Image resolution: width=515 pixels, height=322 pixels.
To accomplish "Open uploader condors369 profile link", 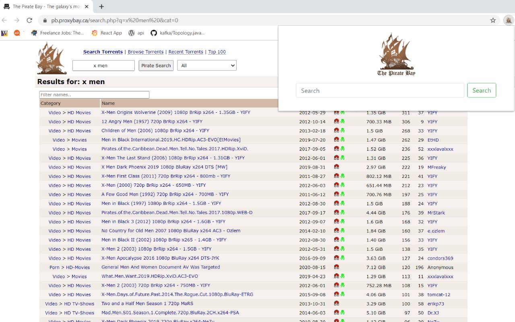I will click(x=440, y=258).
